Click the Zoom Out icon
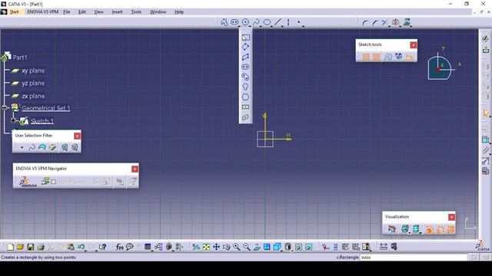The image size is (492, 276). click(x=247, y=247)
